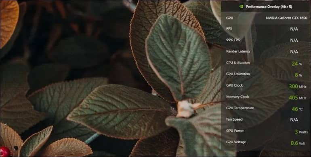Image resolution: width=311 pixels, height=157 pixels.
Task: Click the 405 MHz memory clock value
Action: pos(298,98)
